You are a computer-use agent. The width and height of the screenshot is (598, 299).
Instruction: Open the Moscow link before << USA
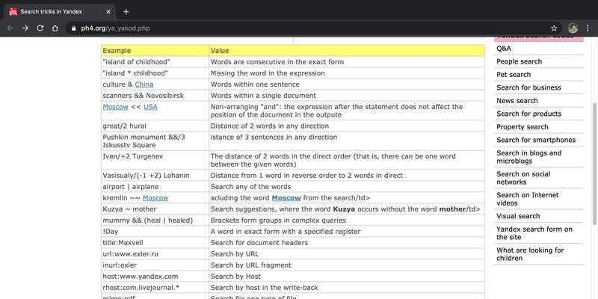pyautogui.click(x=116, y=107)
